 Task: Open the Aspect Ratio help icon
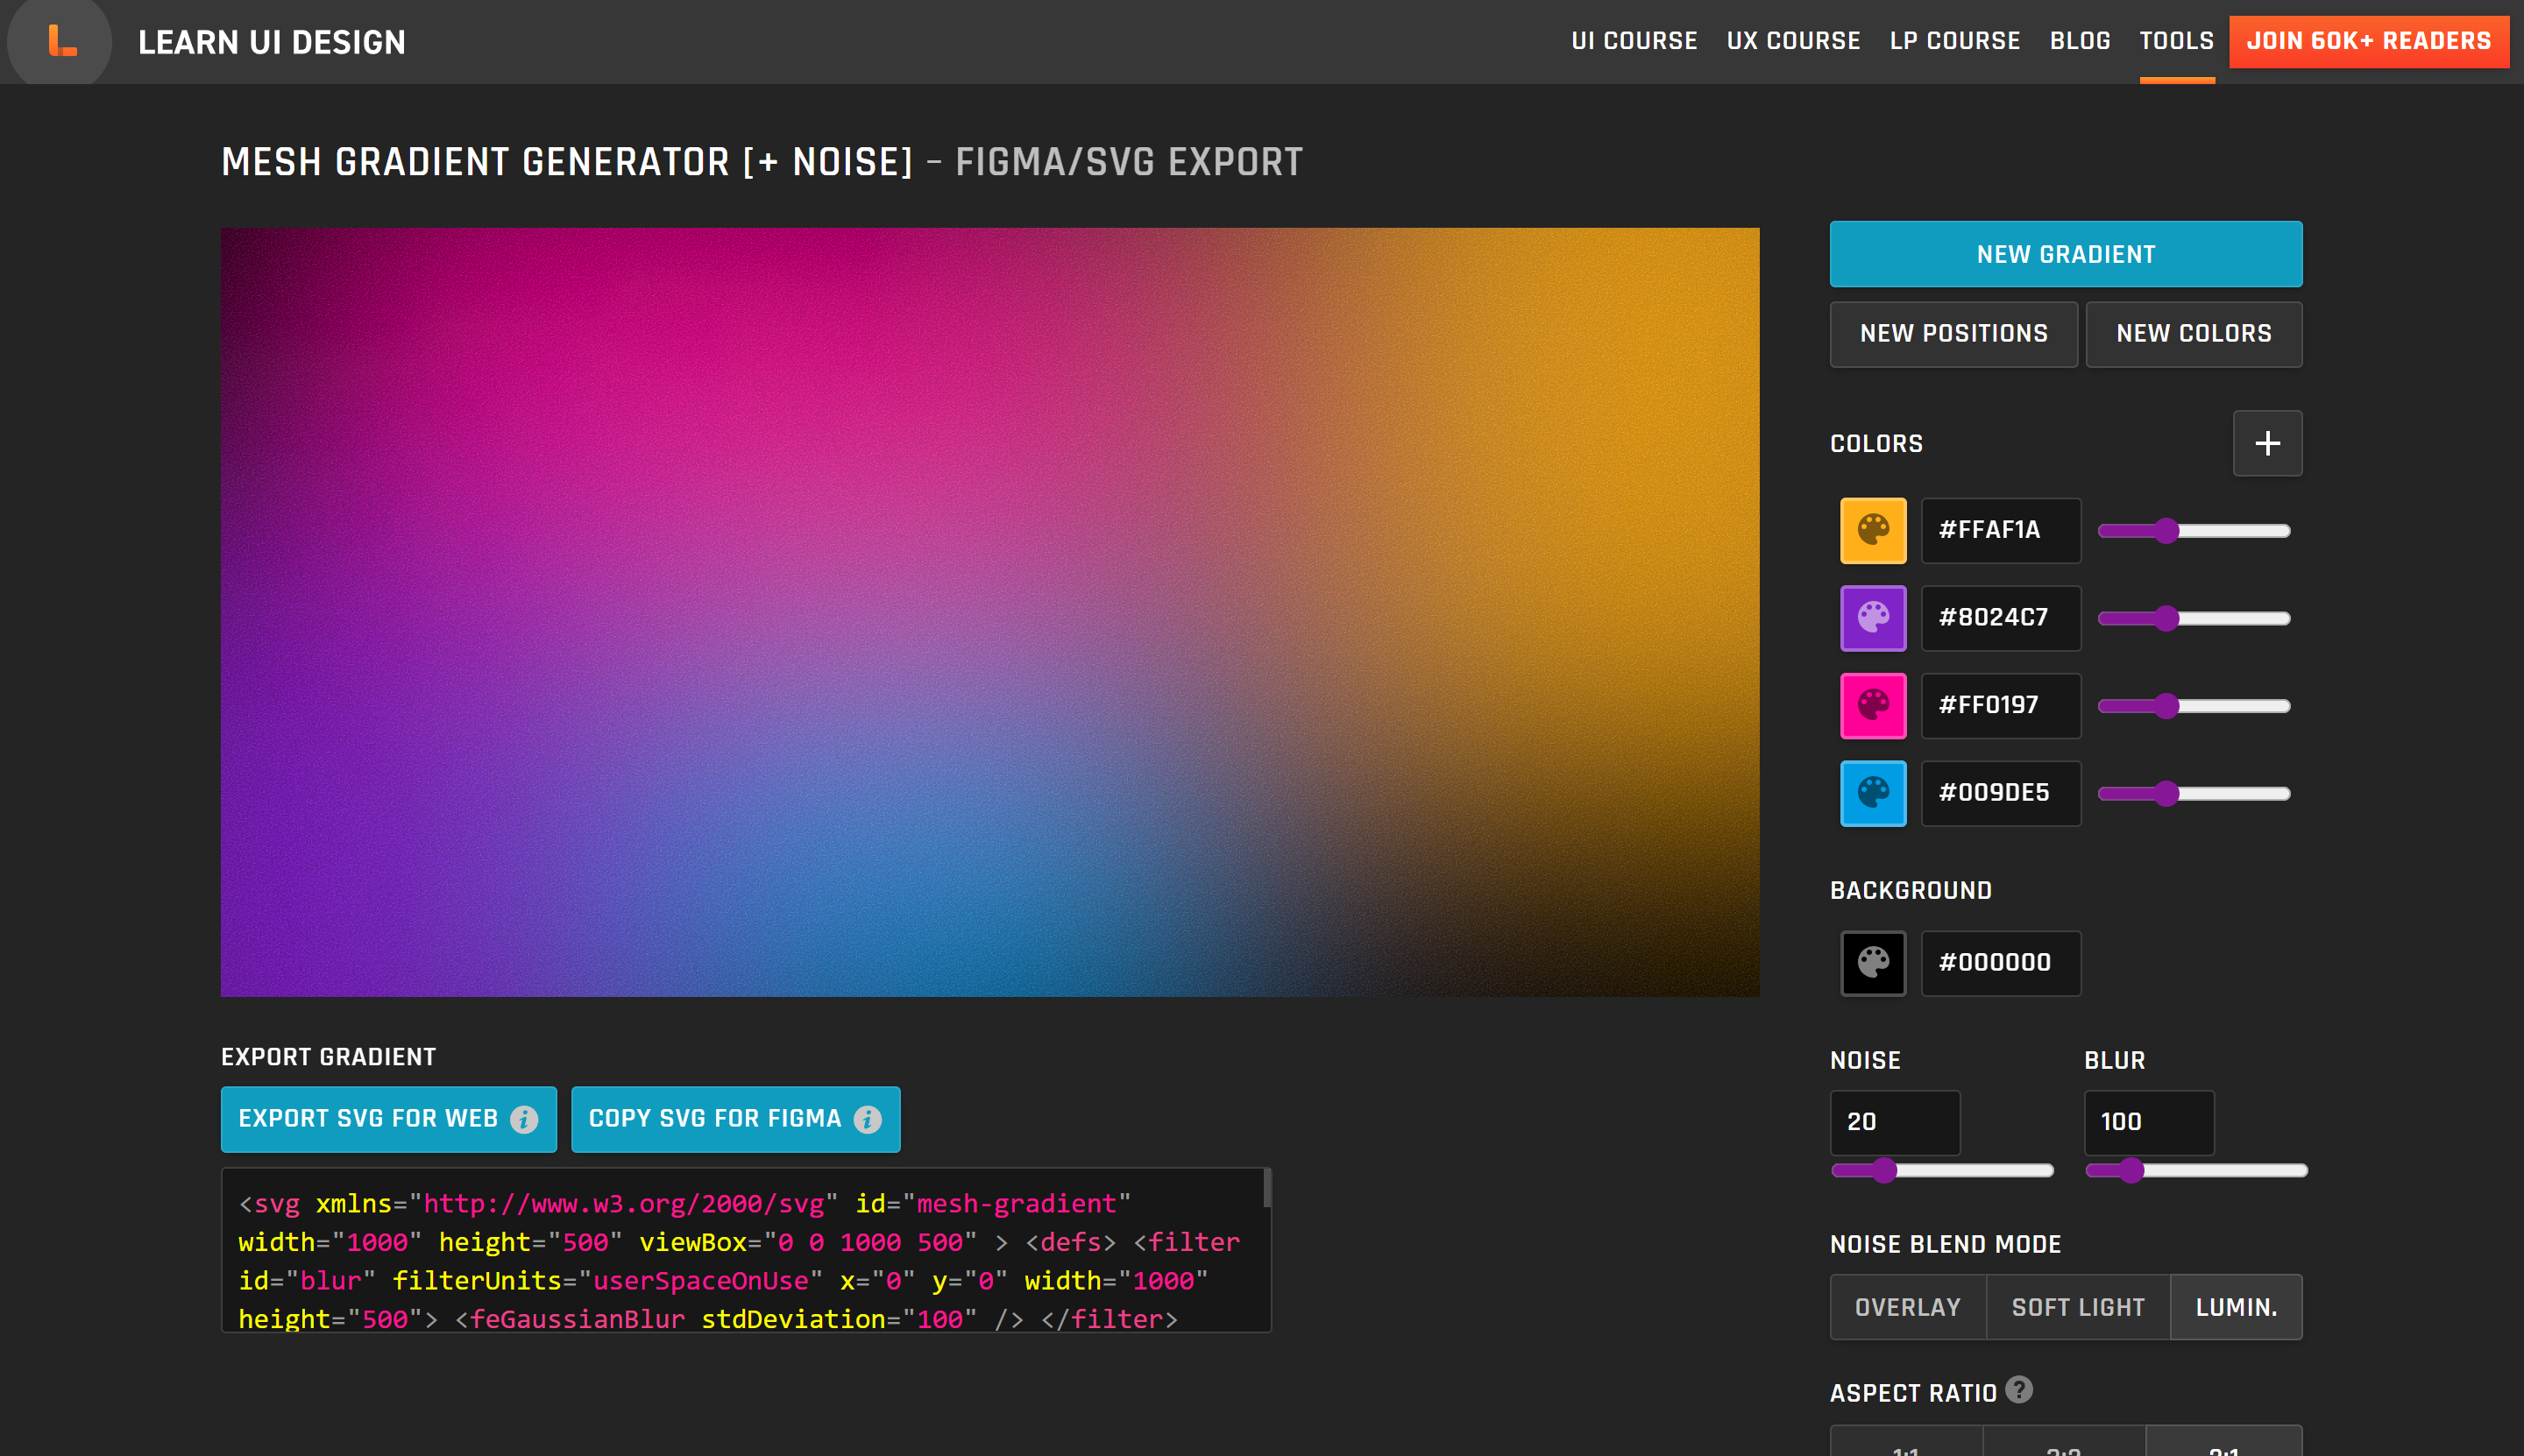pos(2020,1389)
